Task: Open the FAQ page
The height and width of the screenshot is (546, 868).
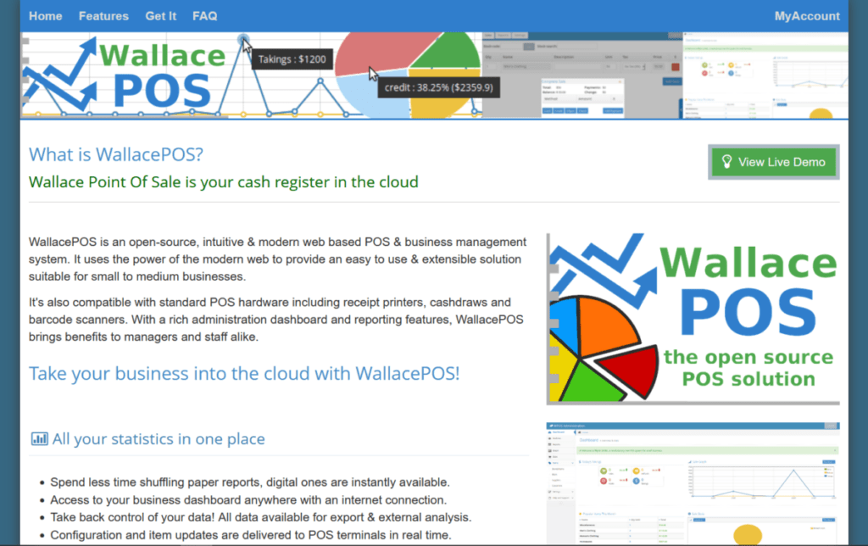Action: (x=205, y=16)
